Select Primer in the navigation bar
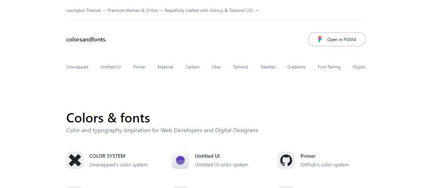 coord(139,67)
